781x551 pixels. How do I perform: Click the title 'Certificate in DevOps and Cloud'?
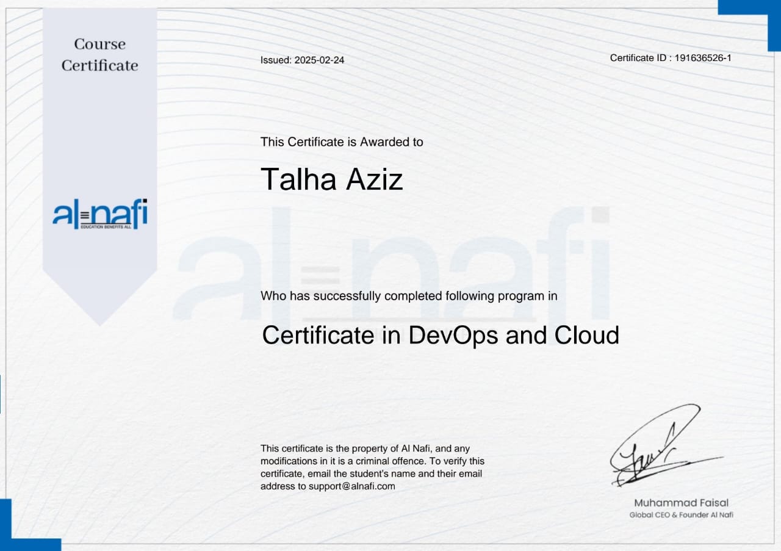[441, 336]
